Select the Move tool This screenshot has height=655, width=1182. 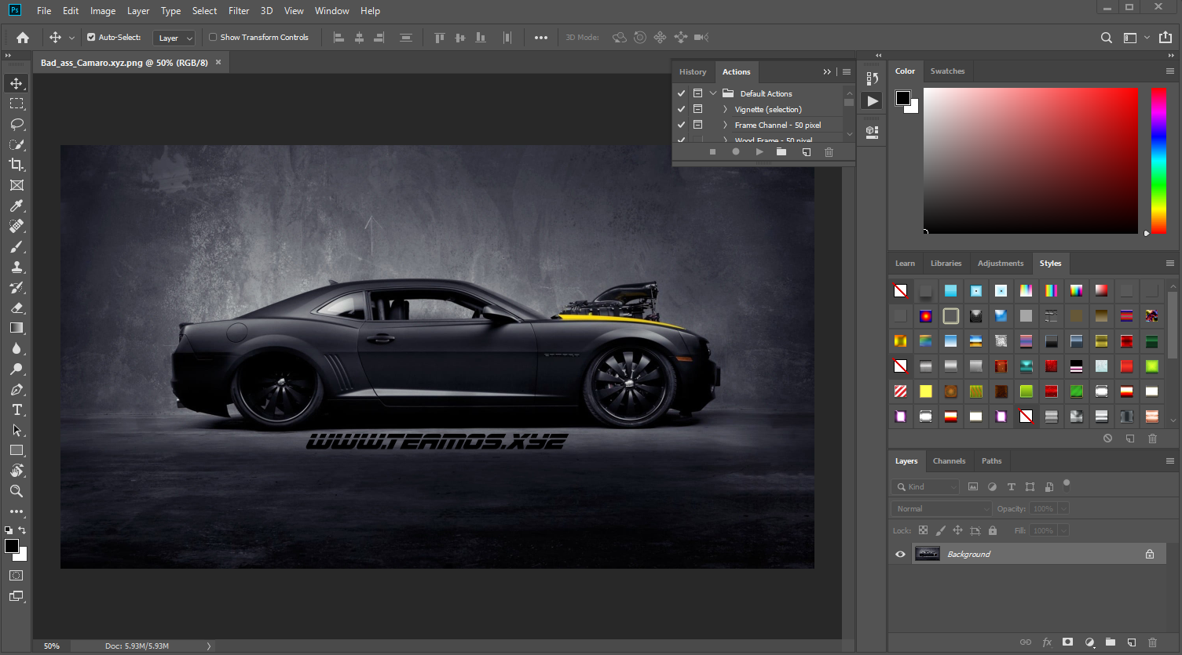[x=16, y=83]
